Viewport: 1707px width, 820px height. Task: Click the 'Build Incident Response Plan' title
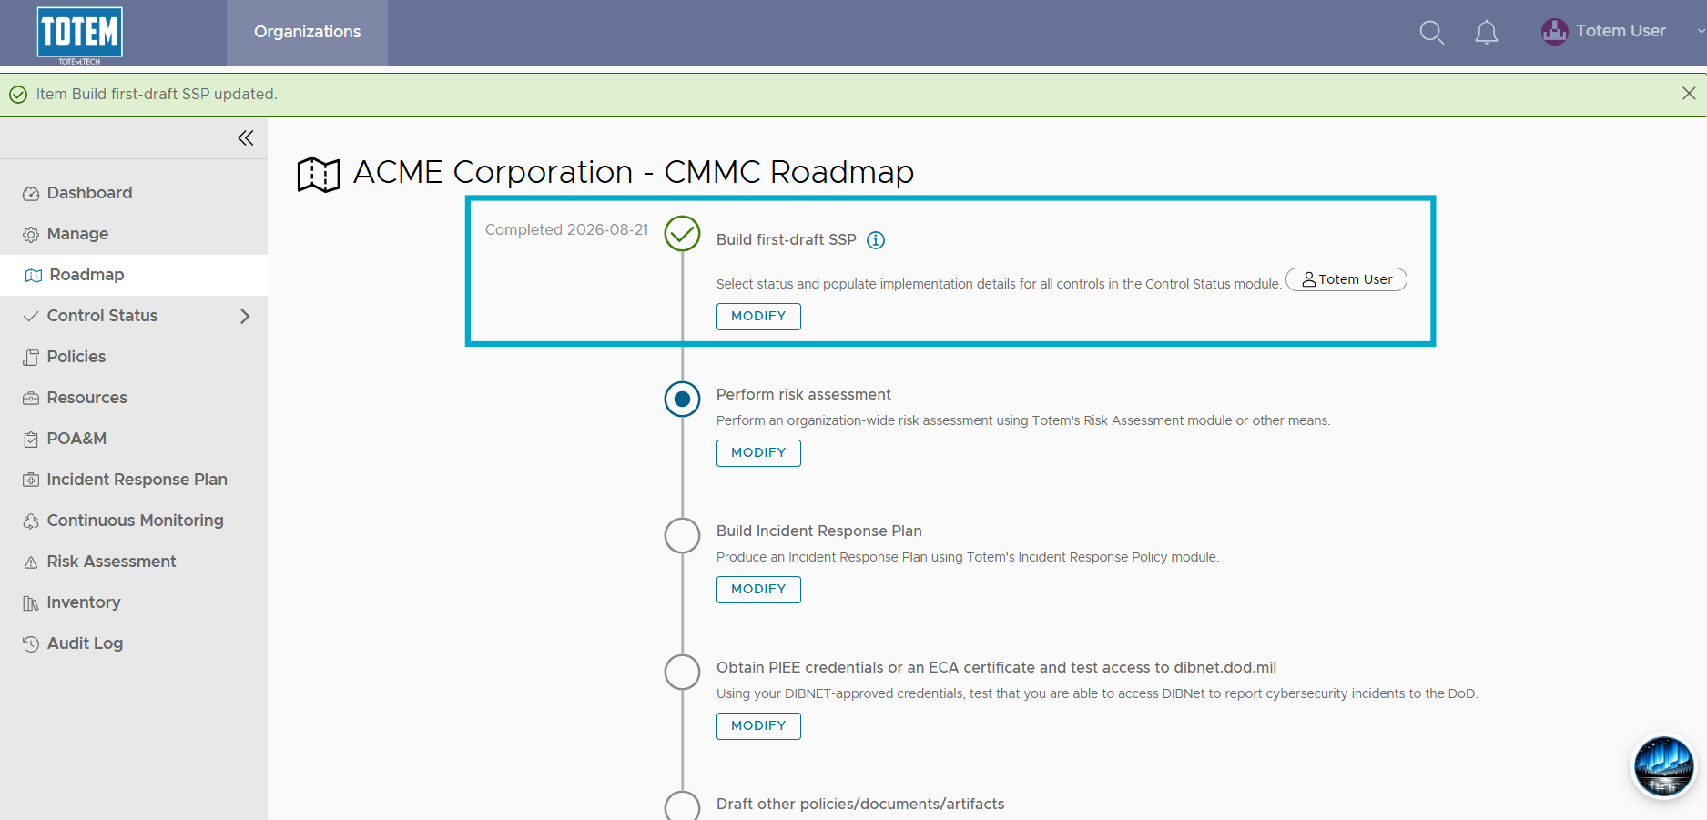[x=818, y=531]
